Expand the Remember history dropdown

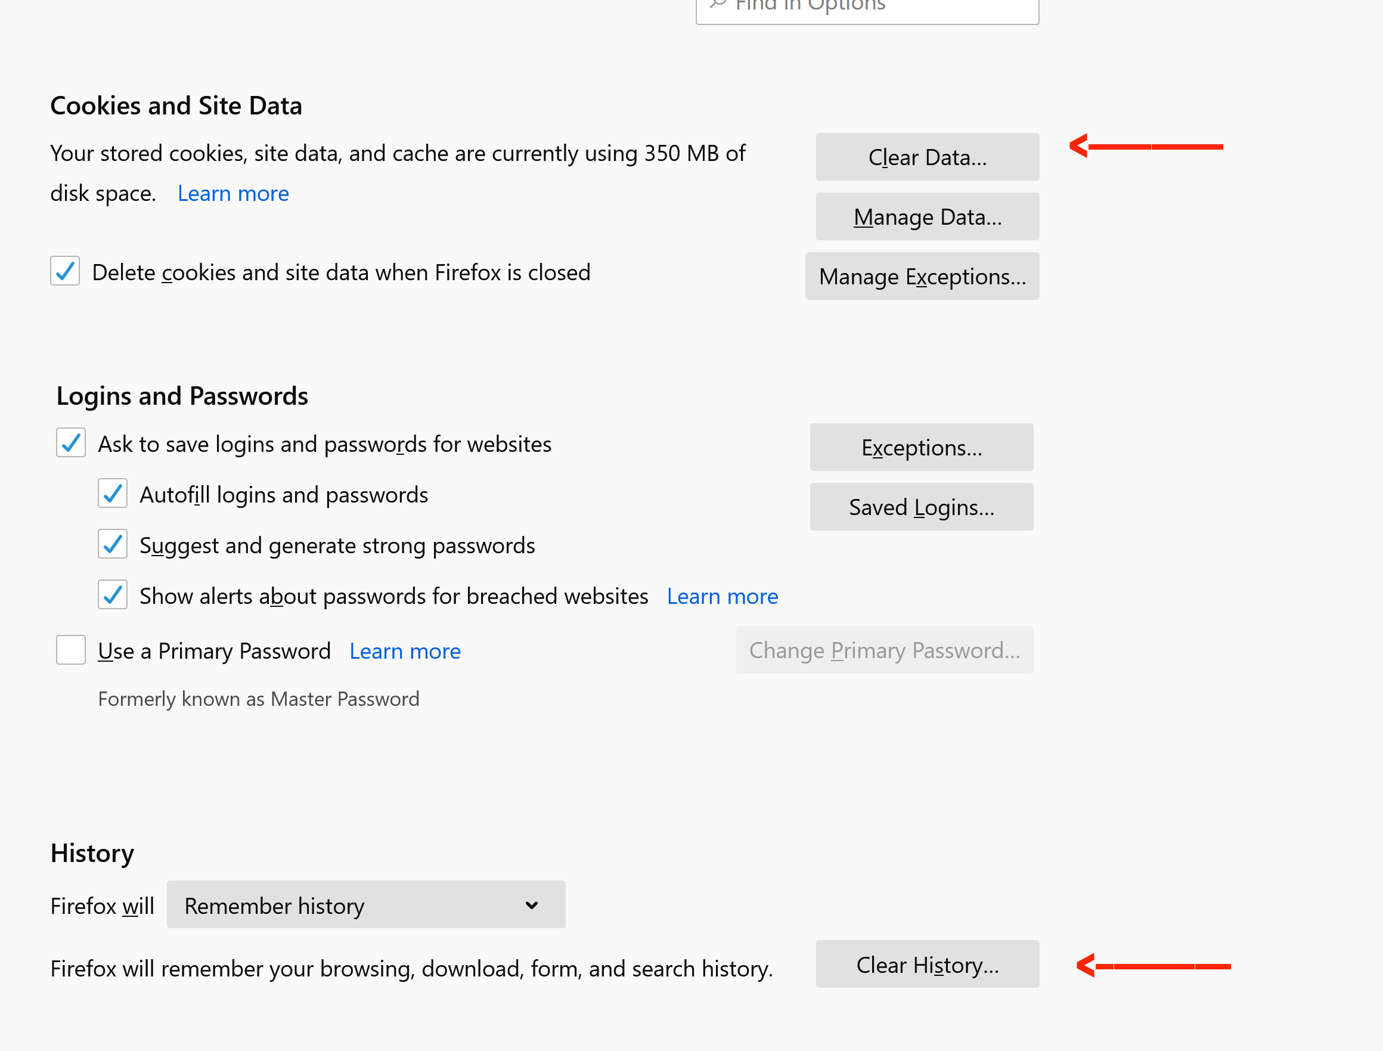pos(366,904)
